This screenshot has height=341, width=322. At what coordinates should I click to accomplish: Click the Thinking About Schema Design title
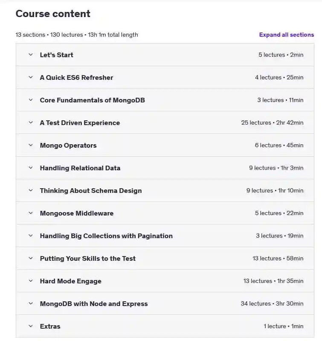pyautogui.click(x=91, y=190)
